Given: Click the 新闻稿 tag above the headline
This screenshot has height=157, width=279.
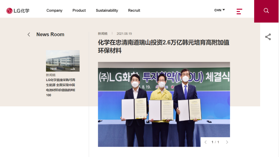Looking at the screenshot, I should [x=103, y=34].
